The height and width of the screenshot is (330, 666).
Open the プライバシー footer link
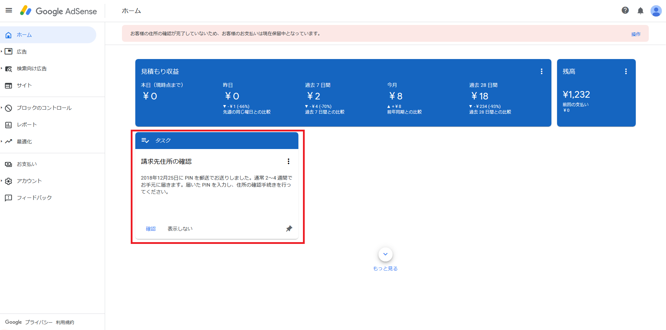click(x=39, y=322)
